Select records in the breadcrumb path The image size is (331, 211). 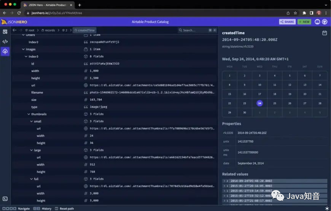coord(48,30)
